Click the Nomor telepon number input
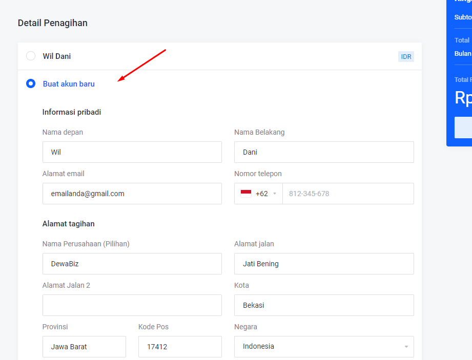This screenshot has width=472, height=360. click(347, 194)
